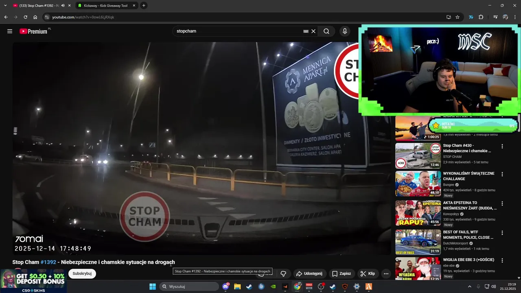Expand the tab search dropdown
This screenshot has width=521, height=293.
point(5,6)
